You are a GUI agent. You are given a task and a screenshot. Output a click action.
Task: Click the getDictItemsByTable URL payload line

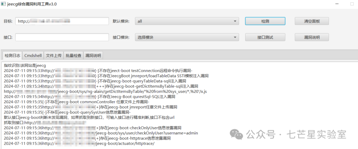105,91
